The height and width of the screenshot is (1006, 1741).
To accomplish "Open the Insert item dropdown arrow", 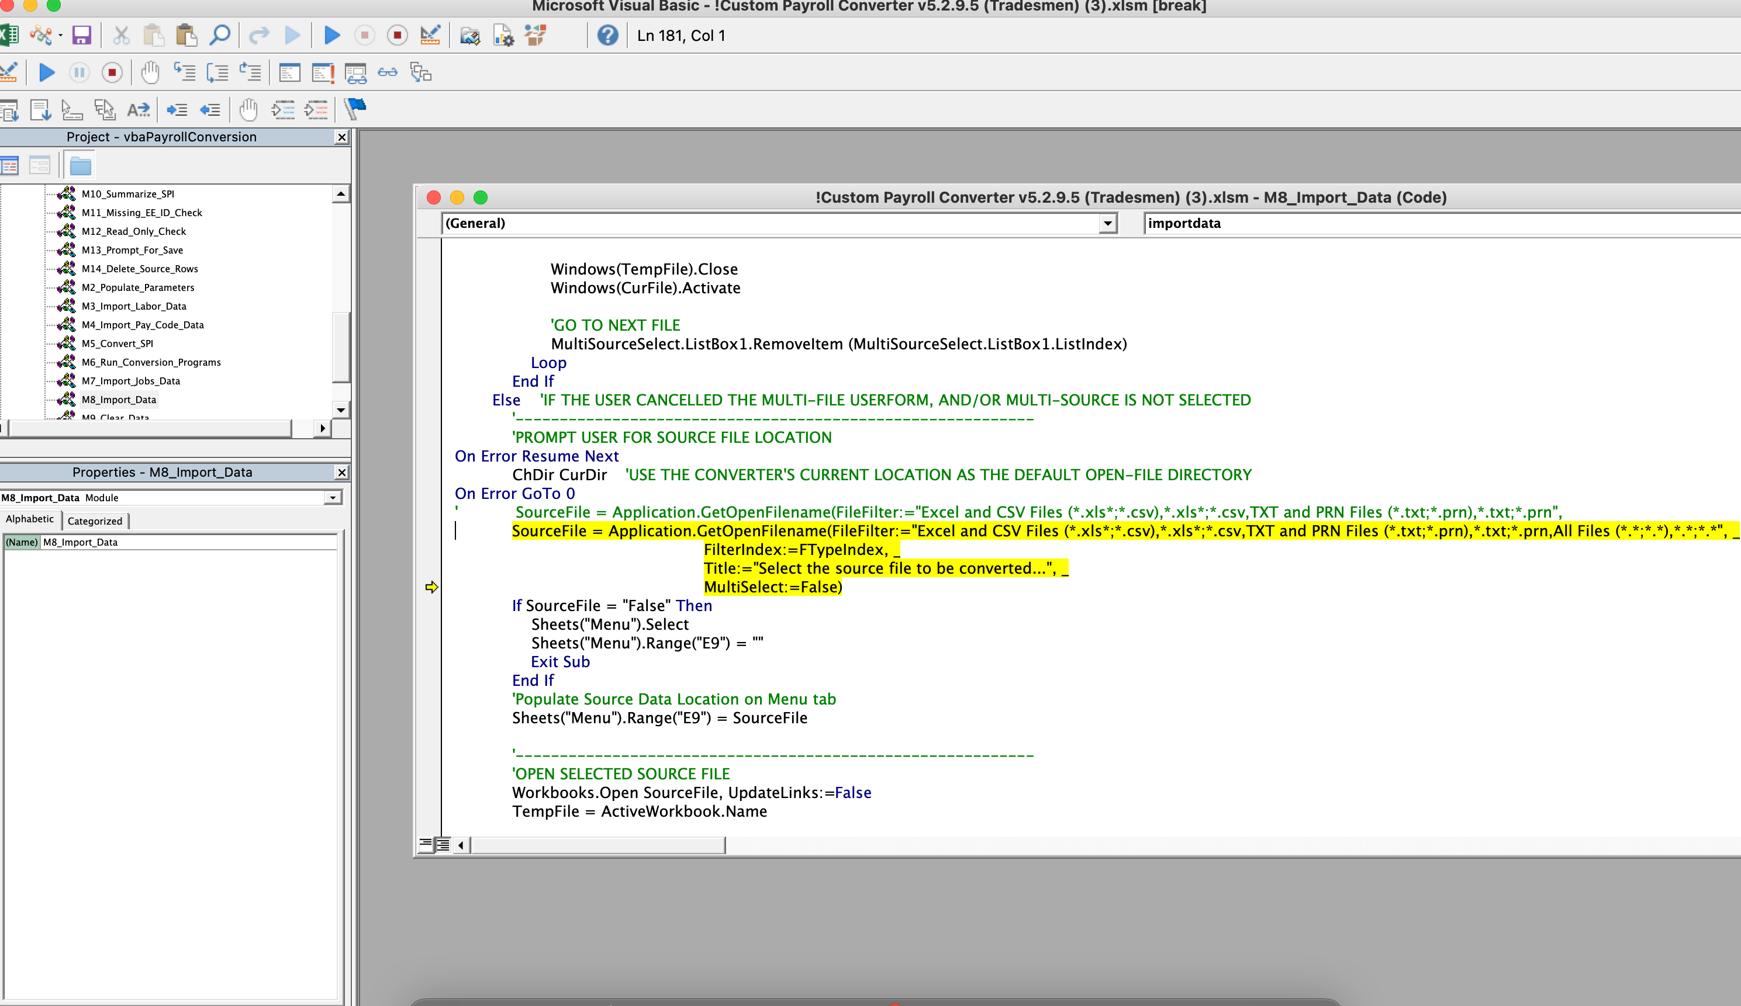I will tap(61, 35).
